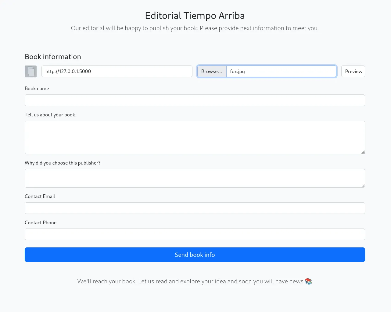This screenshot has width=391, height=312.
Task: Click the intro text about publishing your book
Action: tap(195, 28)
